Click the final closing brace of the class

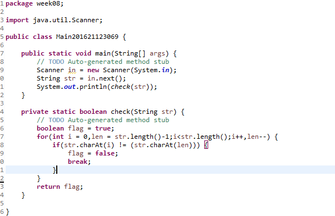[7, 212]
